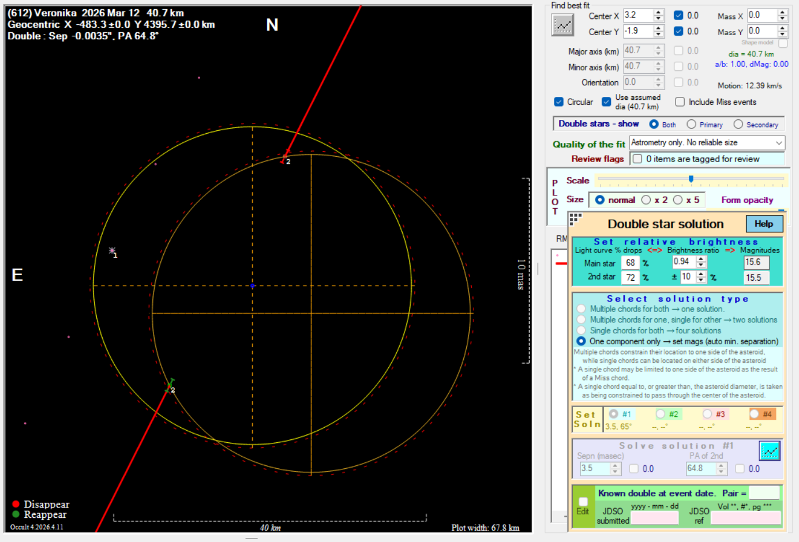Show only the Primary double star

691,125
